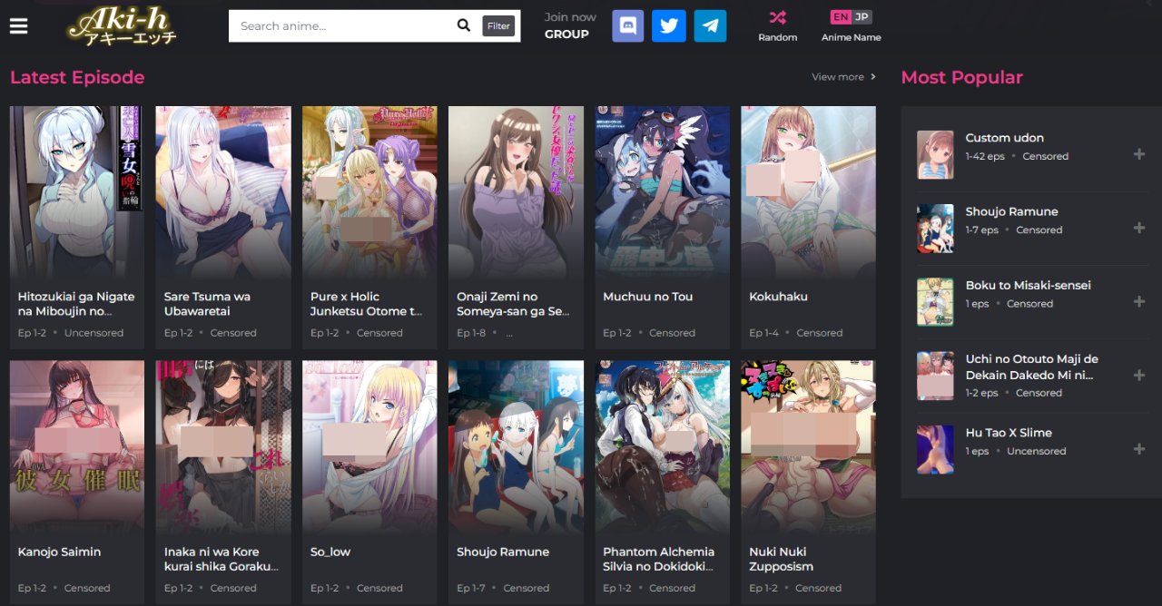Viewport: 1162px width, 606px height.
Task: Click the Join now GROUP label
Action: tap(570, 25)
